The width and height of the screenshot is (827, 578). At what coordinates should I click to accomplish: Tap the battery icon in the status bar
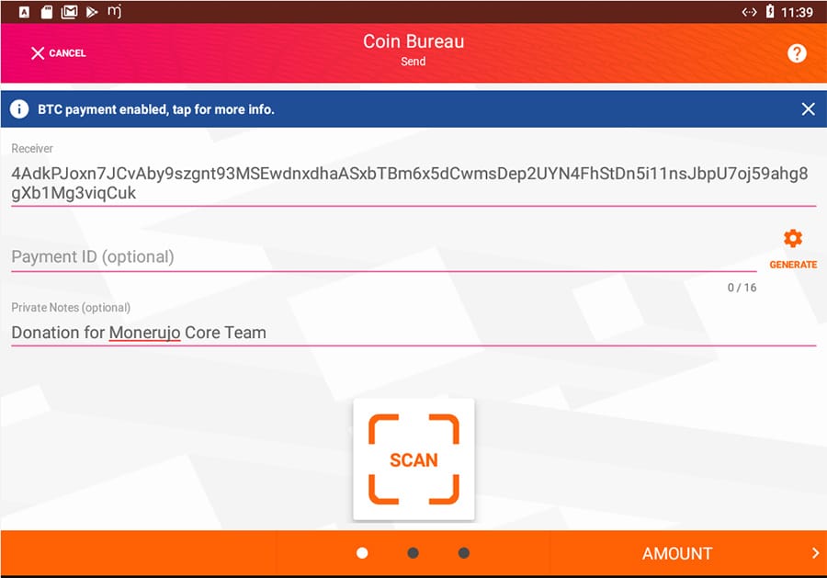(770, 12)
